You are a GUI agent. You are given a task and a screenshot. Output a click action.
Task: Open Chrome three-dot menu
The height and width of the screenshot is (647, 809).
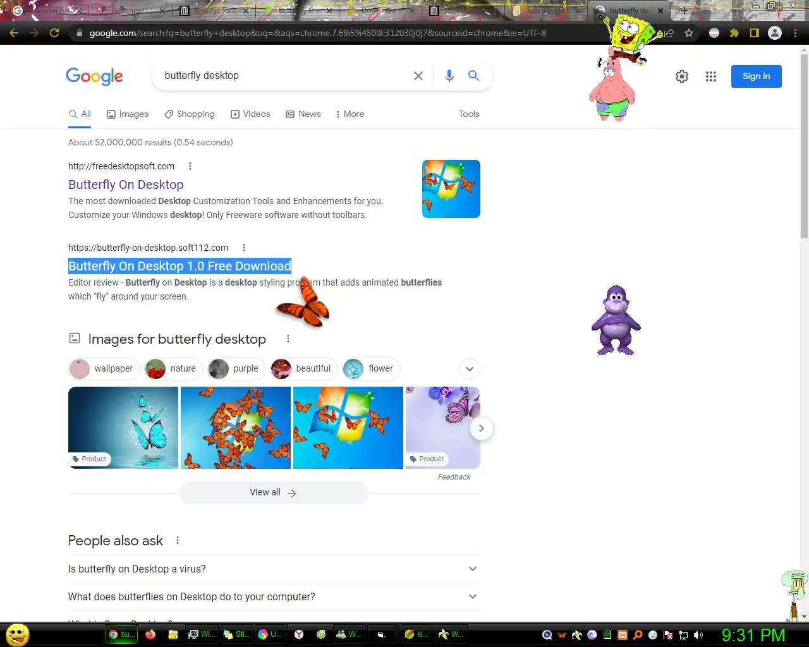tap(795, 33)
